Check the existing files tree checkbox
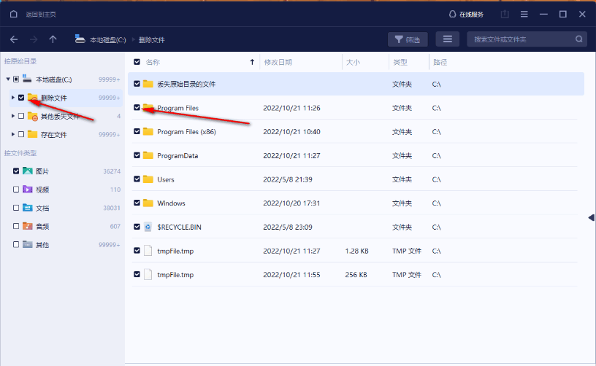Image resolution: width=596 pixels, height=366 pixels. (x=21, y=134)
